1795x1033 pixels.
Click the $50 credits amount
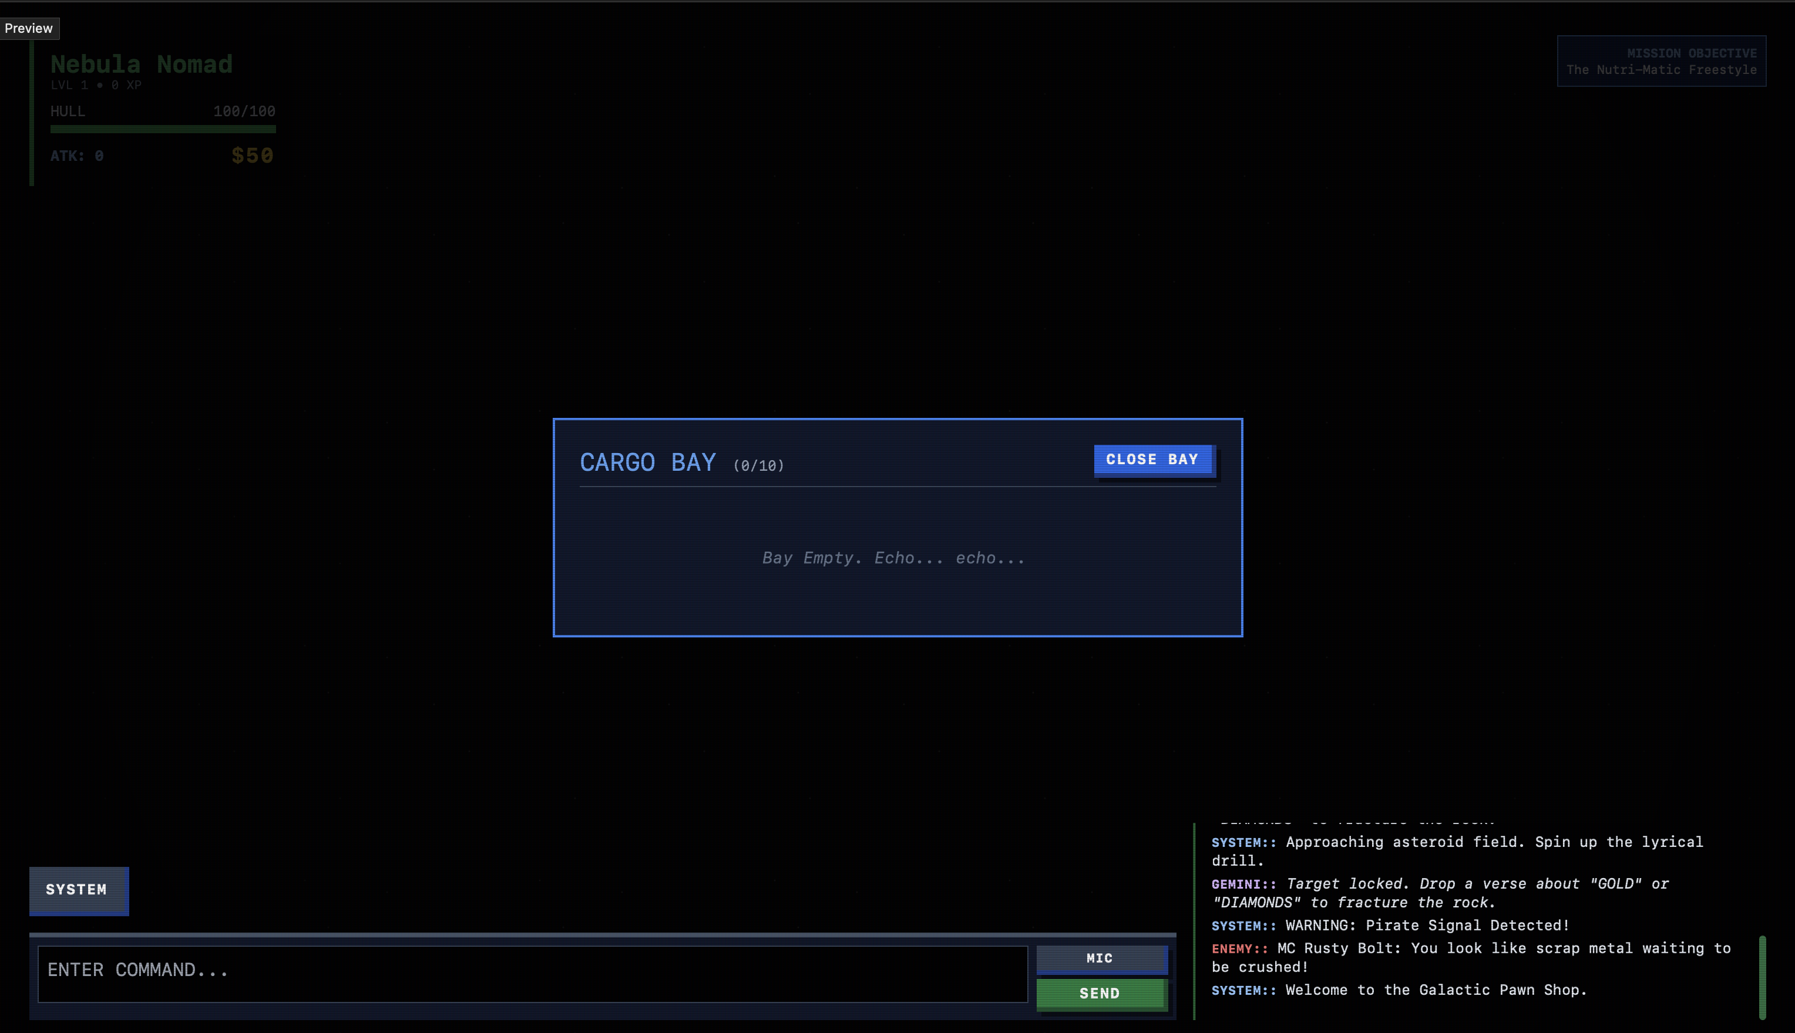(x=252, y=156)
